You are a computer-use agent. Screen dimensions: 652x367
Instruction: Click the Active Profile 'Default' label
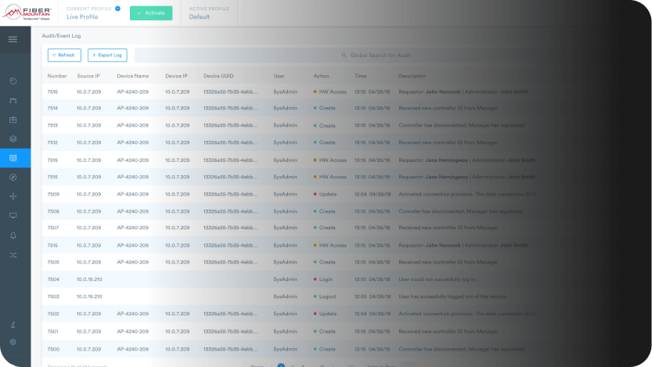pos(199,16)
